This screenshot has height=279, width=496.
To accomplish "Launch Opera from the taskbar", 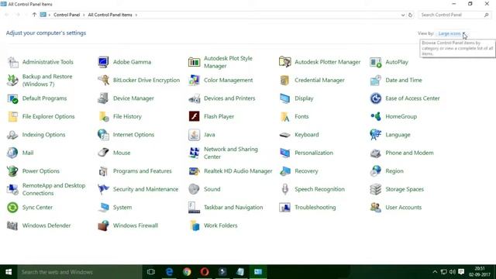I will tap(205, 272).
